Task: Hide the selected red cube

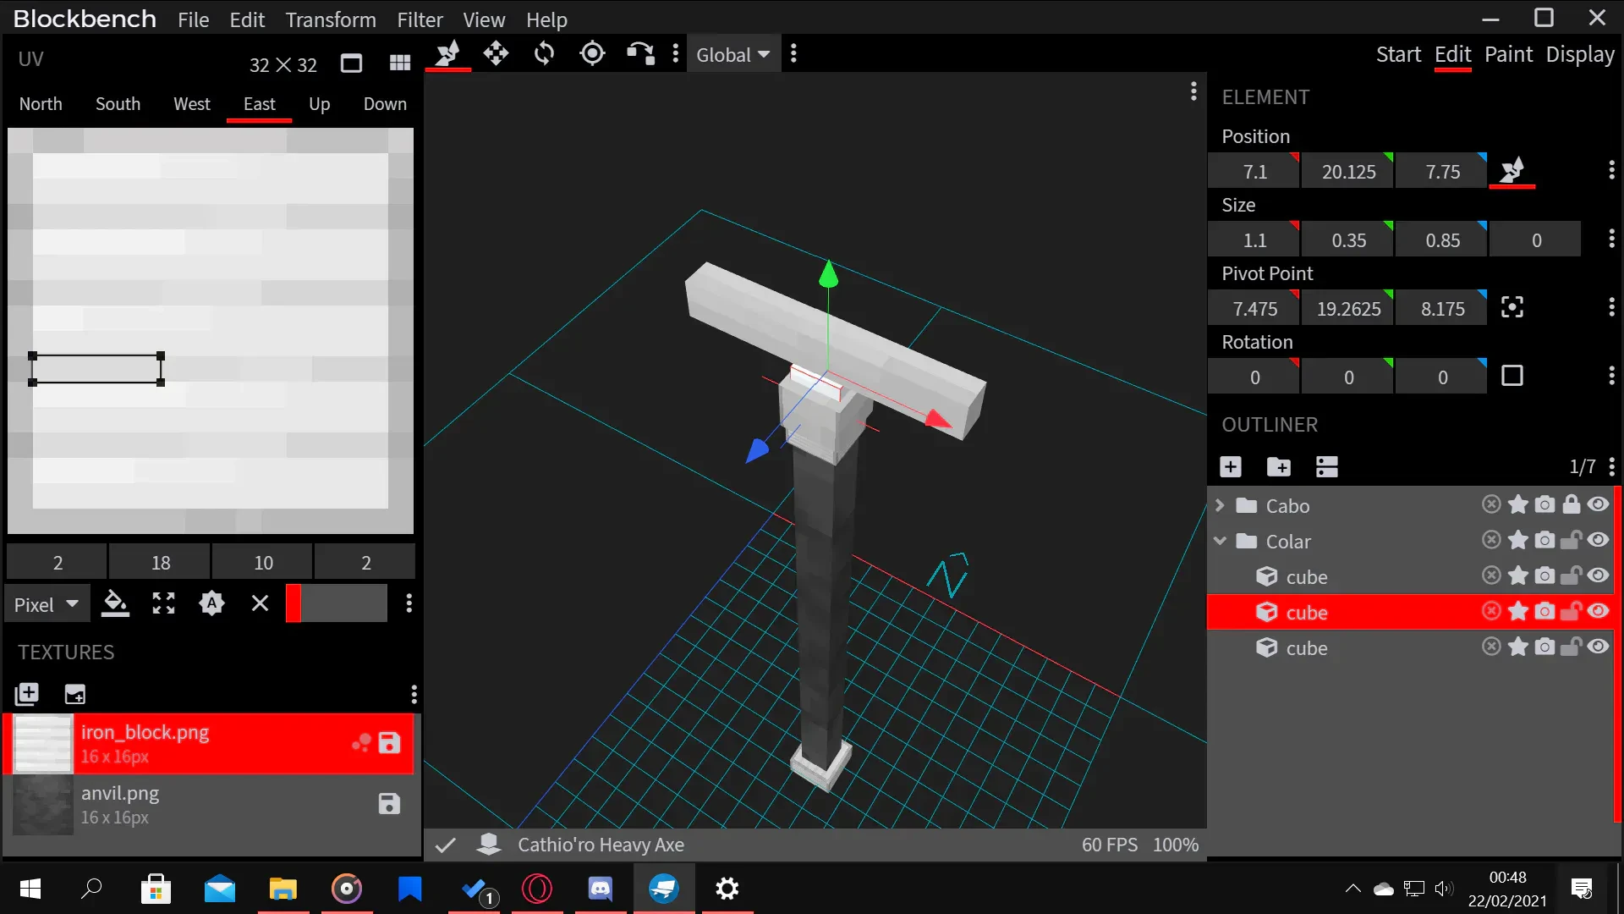Action: coord(1598,612)
